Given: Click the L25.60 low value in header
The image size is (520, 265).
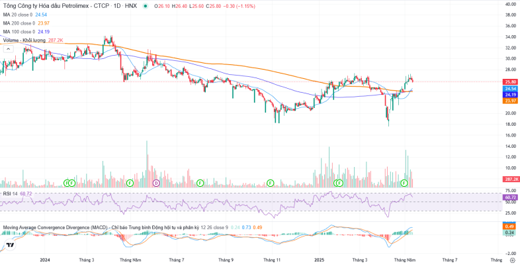Looking at the screenshot, I should tap(196, 7).
